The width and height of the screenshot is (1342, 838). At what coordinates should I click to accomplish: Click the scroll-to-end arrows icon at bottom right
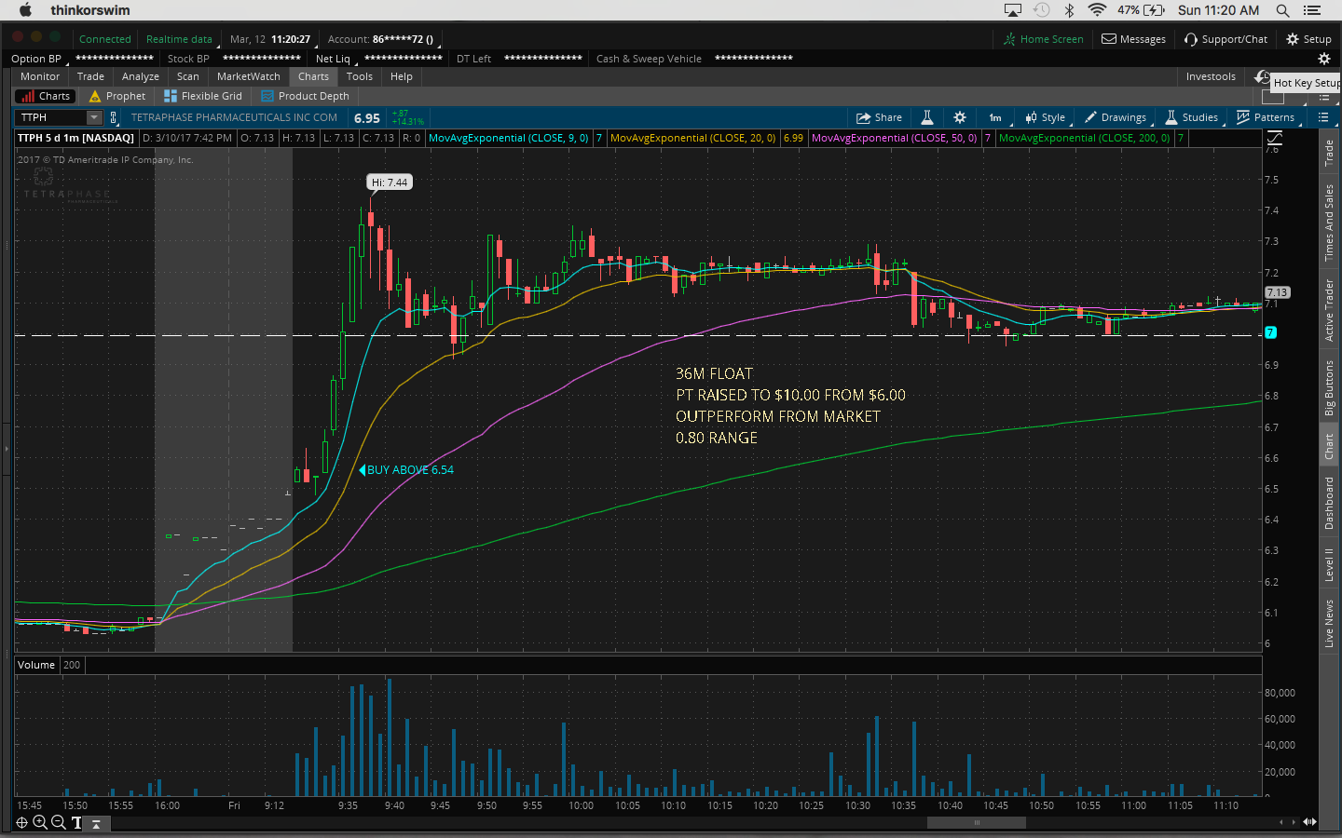[x=1309, y=822]
